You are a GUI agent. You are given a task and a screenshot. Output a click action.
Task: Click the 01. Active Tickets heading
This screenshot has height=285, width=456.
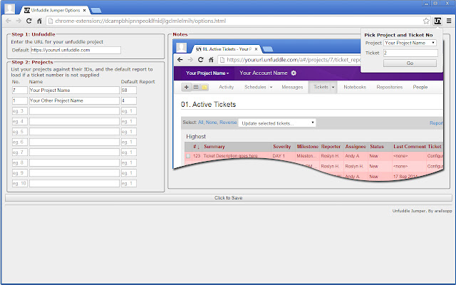coord(208,105)
